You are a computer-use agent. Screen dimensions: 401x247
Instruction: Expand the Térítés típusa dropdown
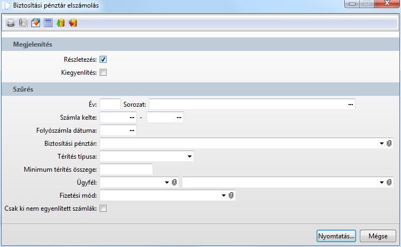189,157
